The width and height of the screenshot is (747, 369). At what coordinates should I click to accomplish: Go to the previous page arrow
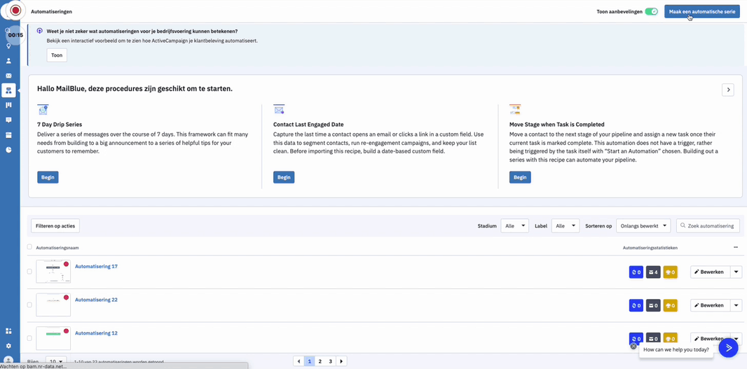click(x=299, y=361)
